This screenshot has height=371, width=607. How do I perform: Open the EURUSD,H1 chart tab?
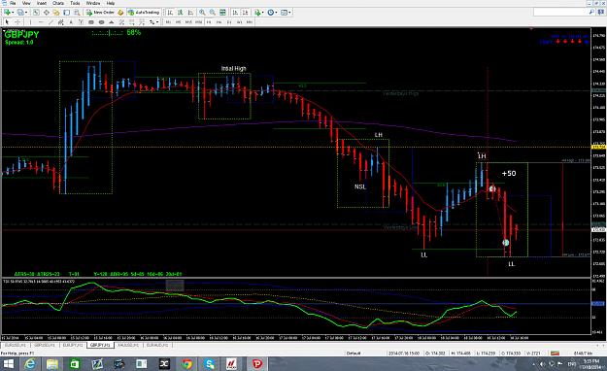point(15,345)
